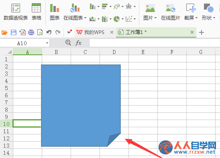Open 在线图表 dropdown arrow

point(85,18)
